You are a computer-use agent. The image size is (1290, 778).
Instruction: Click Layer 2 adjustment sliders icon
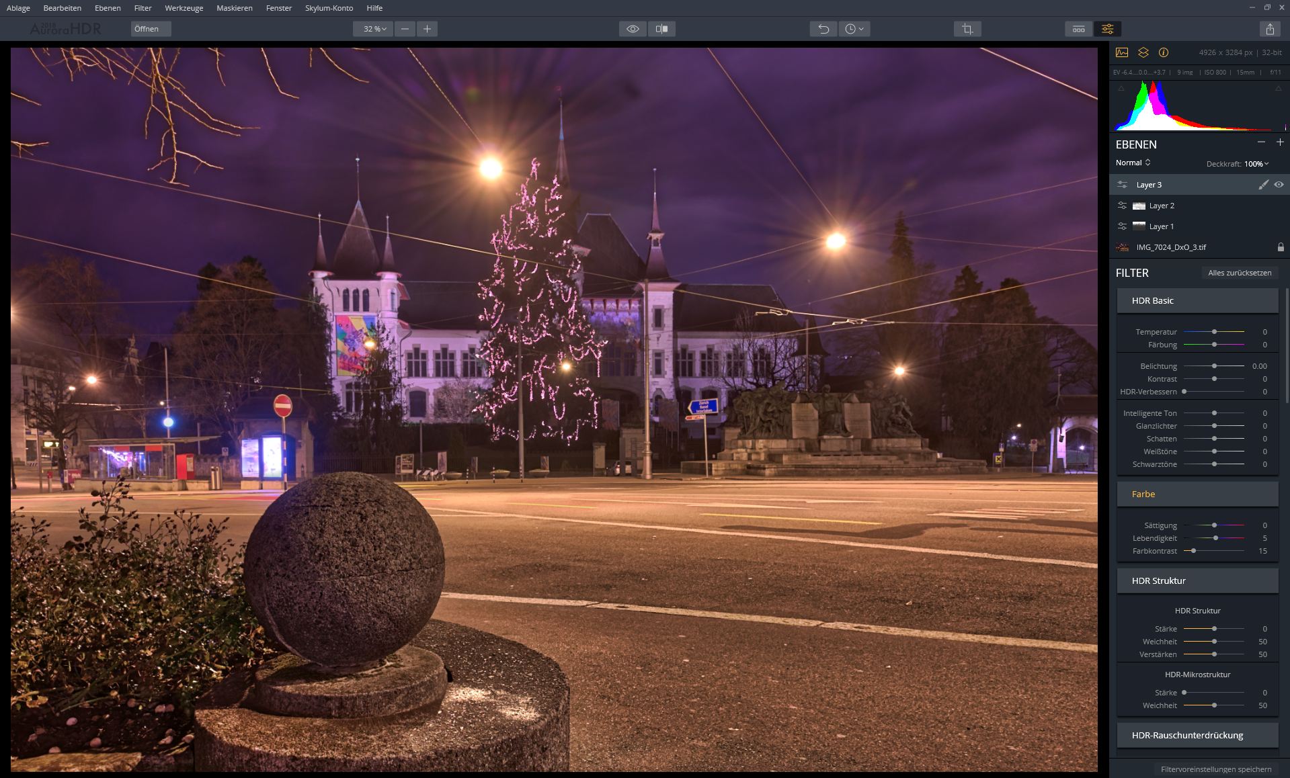click(1122, 206)
